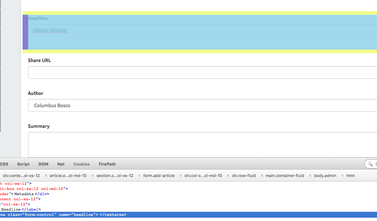Open the Script panel tab
This screenshot has height=221, width=377.
click(23, 164)
